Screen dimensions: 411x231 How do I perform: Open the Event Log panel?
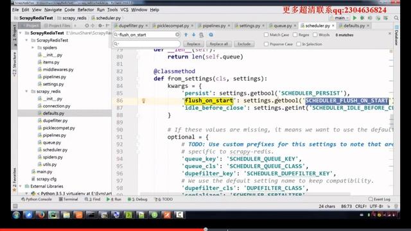[380, 200]
